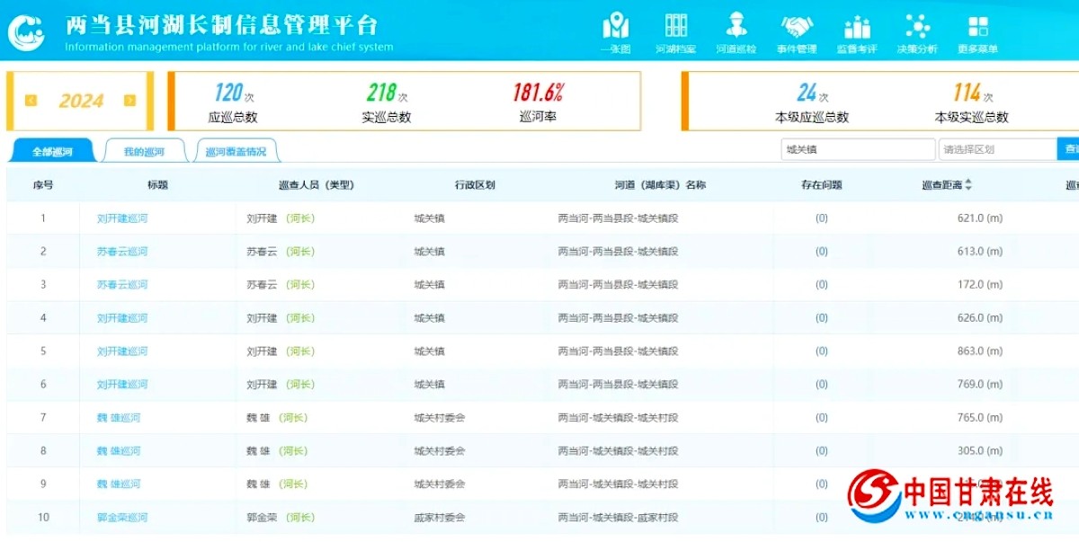The width and height of the screenshot is (1079, 542).
Task: Open the 一张图 map icon
Action: pos(616,27)
